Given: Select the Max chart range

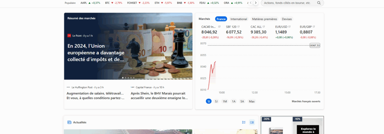Looking at the screenshot, I should (x=252, y=101).
